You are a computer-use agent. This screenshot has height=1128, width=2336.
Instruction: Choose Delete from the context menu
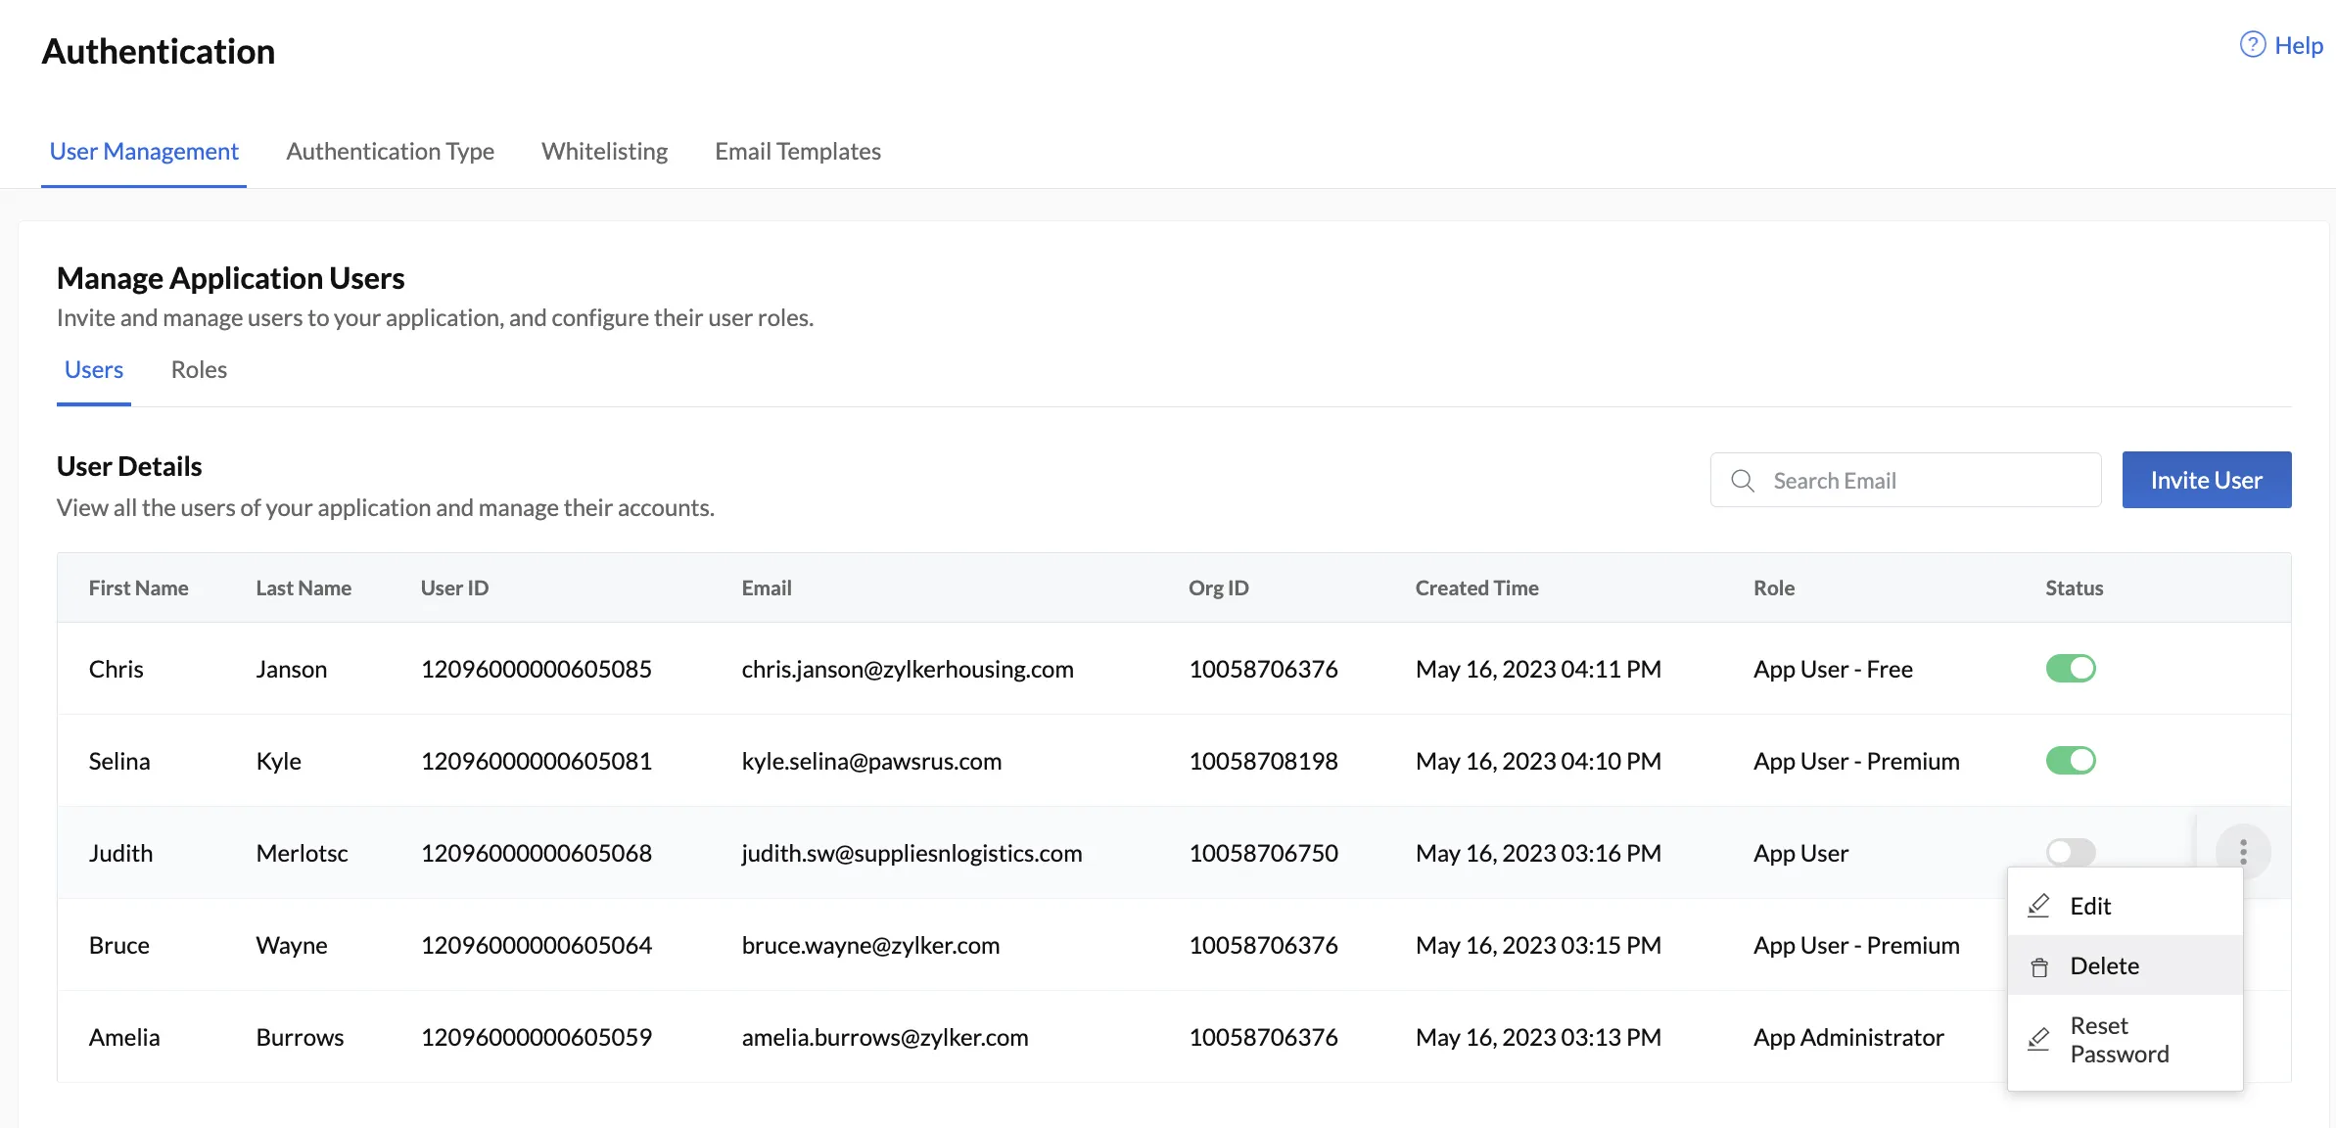(2126, 965)
